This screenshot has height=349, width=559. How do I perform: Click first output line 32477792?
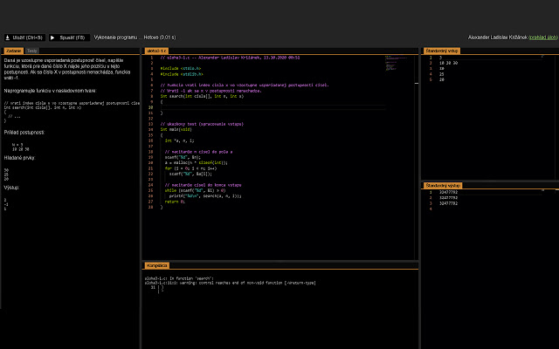click(450, 193)
